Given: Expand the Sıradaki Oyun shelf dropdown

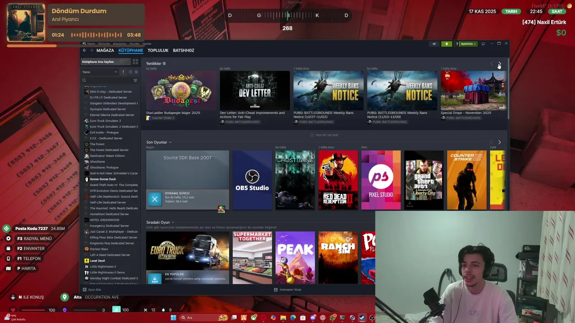Looking at the screenshot, I should pyautogui.click(x=173, y=223).
